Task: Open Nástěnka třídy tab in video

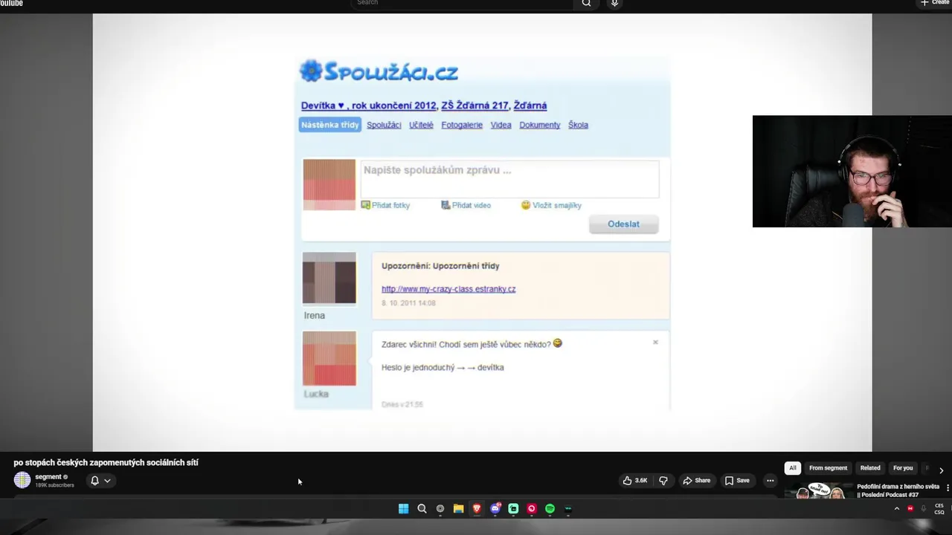Action: 329,125
